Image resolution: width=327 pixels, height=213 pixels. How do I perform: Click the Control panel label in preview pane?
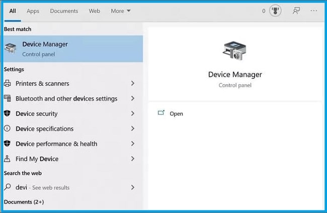(235, 85)
